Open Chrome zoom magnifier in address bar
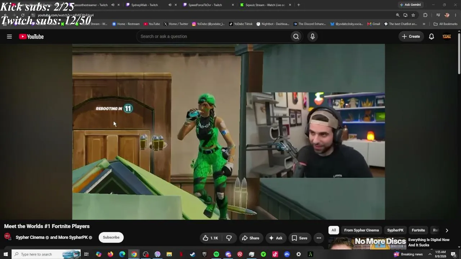Viewport: 461px width, 259px height. pos(398,15)
